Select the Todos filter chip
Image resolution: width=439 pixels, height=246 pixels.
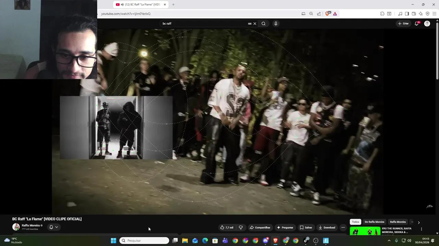356,222
